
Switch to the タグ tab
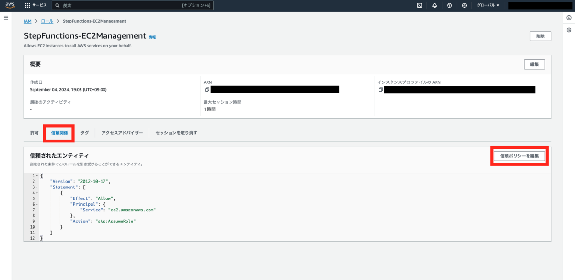coord(85,133)
